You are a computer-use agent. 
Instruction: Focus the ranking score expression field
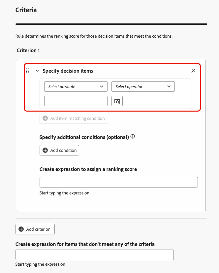point(118,182)
